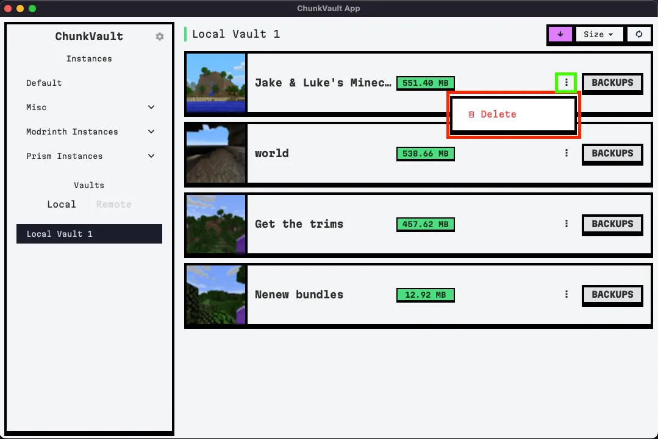Open three-dot menu for Get the trims
The image size is (658, 439).
point(567,224)
